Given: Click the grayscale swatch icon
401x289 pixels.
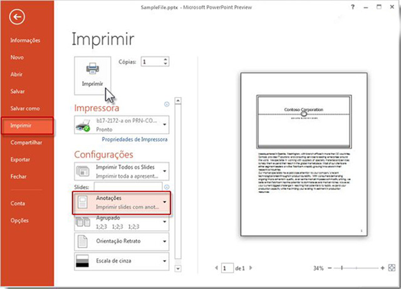Looking at the screenshot, I should pos(82,261).
